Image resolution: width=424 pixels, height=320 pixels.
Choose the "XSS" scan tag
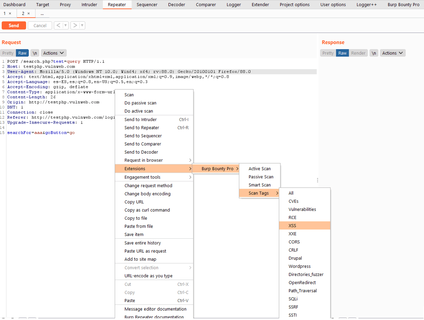pos(292,225)
